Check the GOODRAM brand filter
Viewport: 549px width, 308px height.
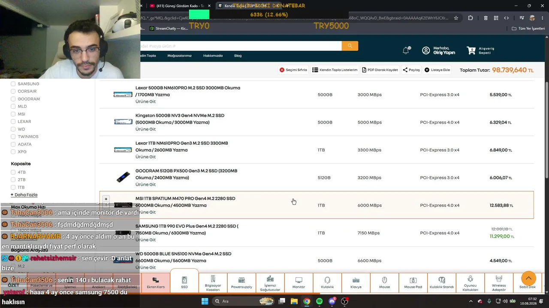[x=13, y=99]
